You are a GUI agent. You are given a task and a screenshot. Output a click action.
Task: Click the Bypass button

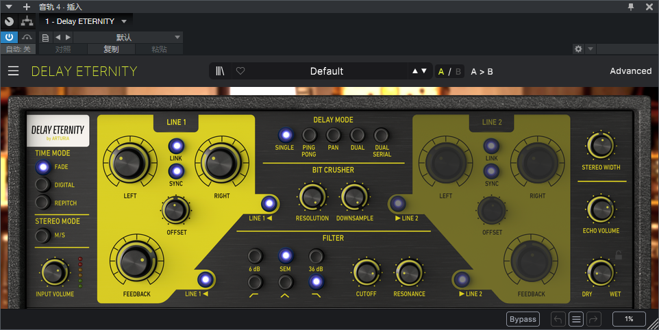pos(523,319)
